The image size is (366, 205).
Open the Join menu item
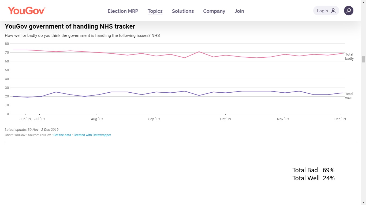point(239,11)
